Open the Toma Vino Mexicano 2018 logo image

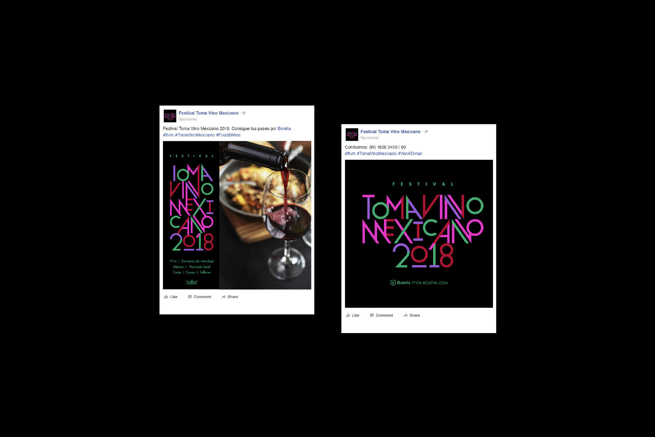[x=419, y=233]
